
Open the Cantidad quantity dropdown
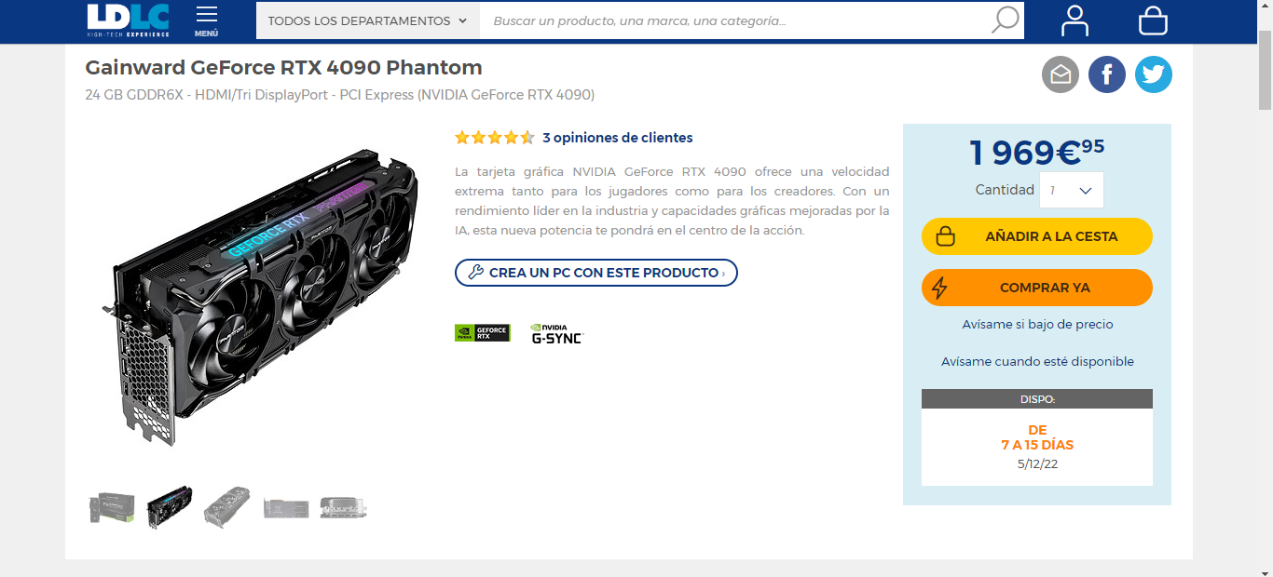coord(1072,190)
